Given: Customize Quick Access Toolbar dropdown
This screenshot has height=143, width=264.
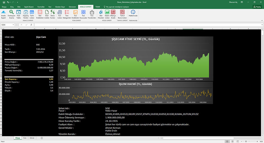Looking at the screenshot, I should [17, 2].
